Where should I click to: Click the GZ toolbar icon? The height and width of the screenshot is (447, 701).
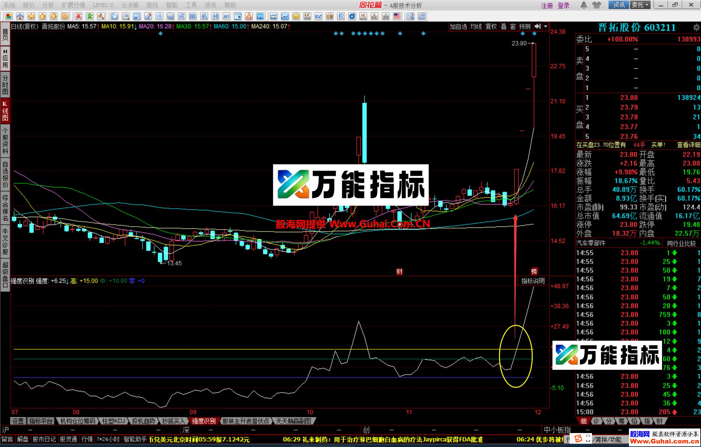click(x=318, y=17)
